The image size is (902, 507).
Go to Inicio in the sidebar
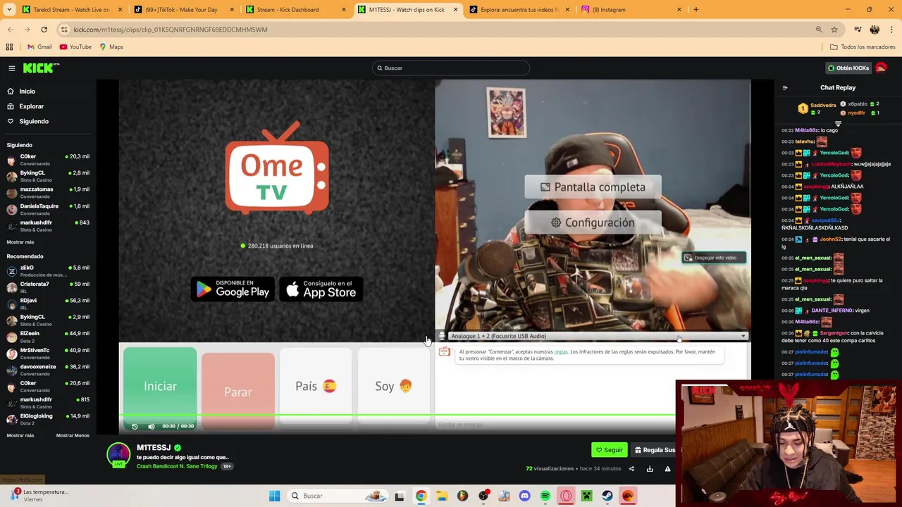(x=27, y=92)
